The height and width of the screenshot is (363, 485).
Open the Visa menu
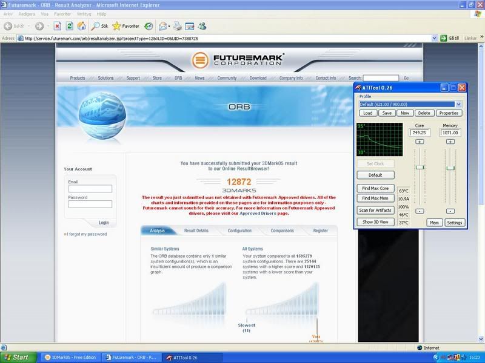click(44, 14)
